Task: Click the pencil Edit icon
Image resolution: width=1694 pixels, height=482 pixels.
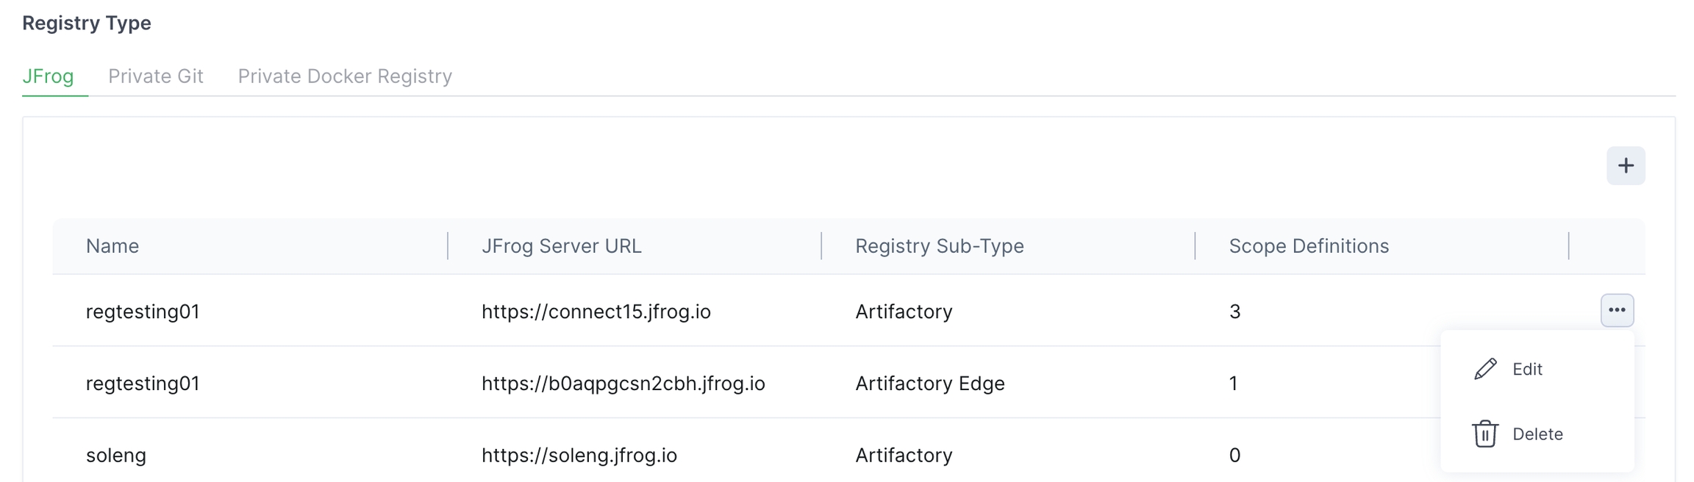Action: [x=1484, y=369]
